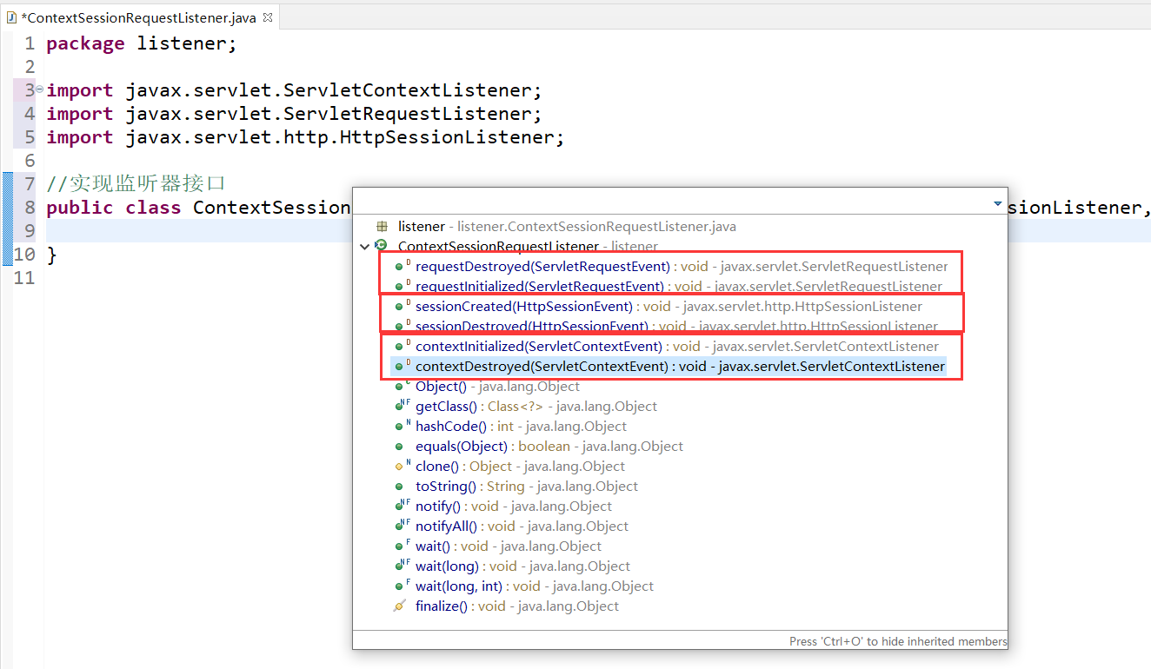Click the wrench icon beside finalize()
The height and width of the screenshot is (669, 1151).
(x=399, y=606)
